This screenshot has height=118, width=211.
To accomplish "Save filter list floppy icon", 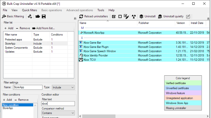I will [x=44, y=17].
